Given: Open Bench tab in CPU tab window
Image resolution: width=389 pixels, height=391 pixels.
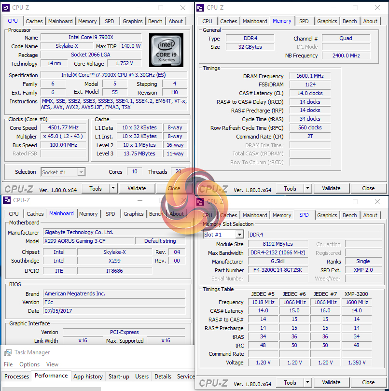Looking at the screenshot, I should tap(155, 21).
